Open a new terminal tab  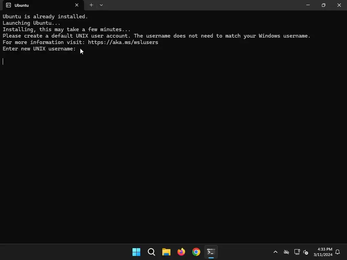point(91,5)
